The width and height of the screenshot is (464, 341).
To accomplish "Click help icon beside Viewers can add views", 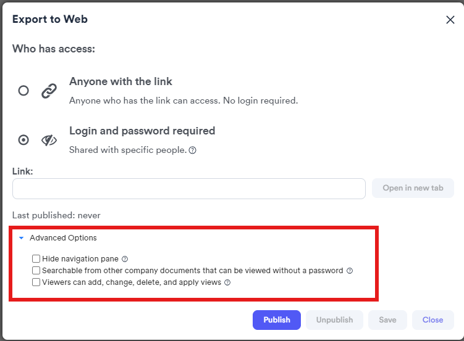I will coord(227,282).
